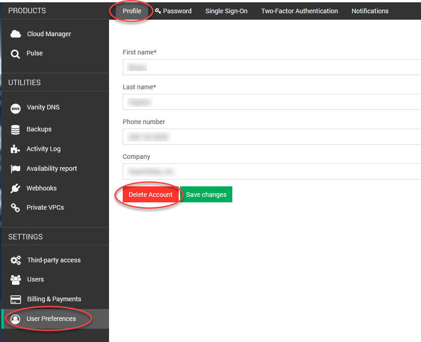Select the Notifications tab
Viewport: 421px width, 342px height.
[370, 11]
